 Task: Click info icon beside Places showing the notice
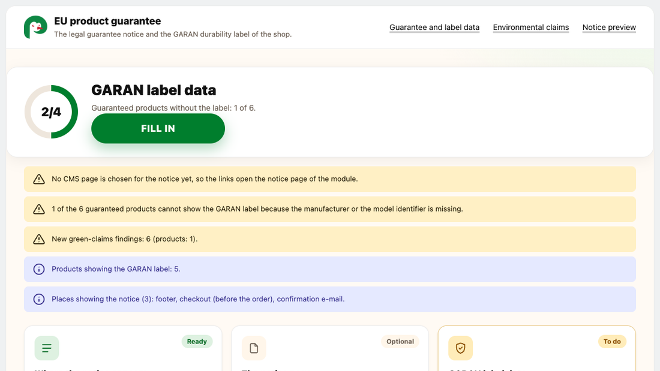tap(39, 299)
